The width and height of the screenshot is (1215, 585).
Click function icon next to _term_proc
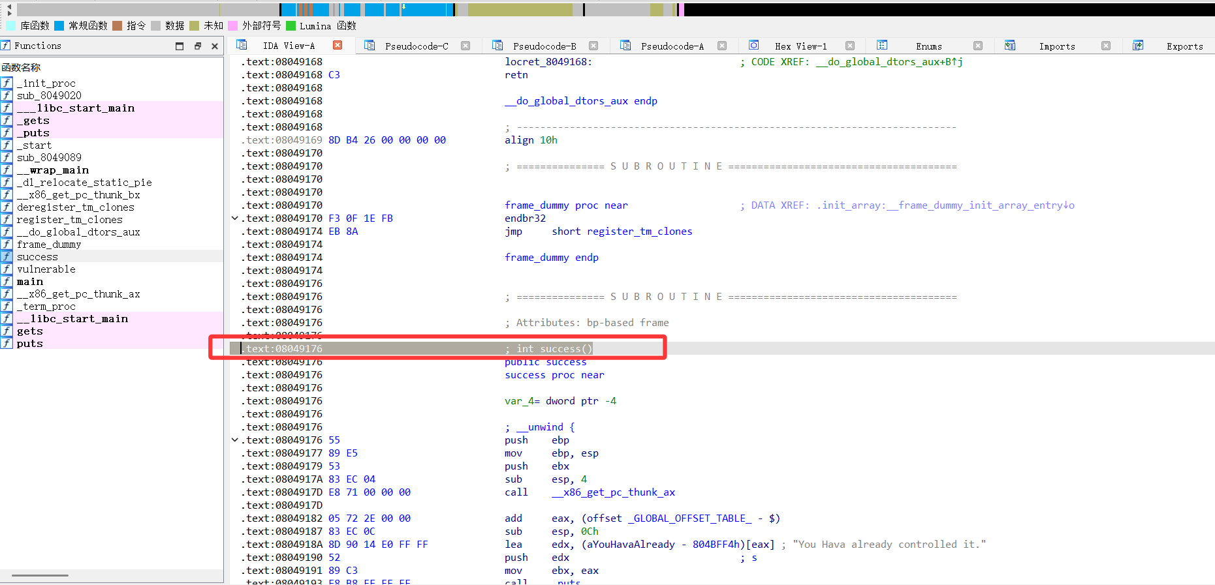coord(7,306)
